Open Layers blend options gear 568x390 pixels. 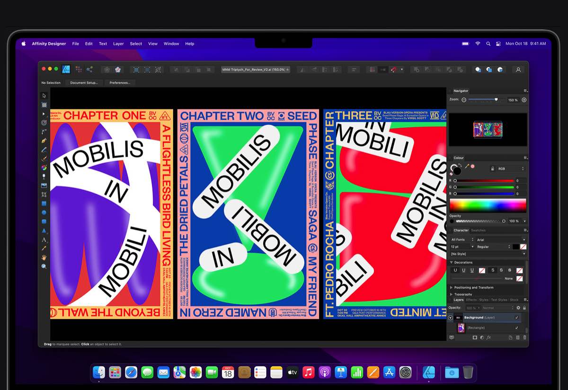(518, 308)
